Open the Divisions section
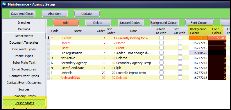 (x=24, y=29)
